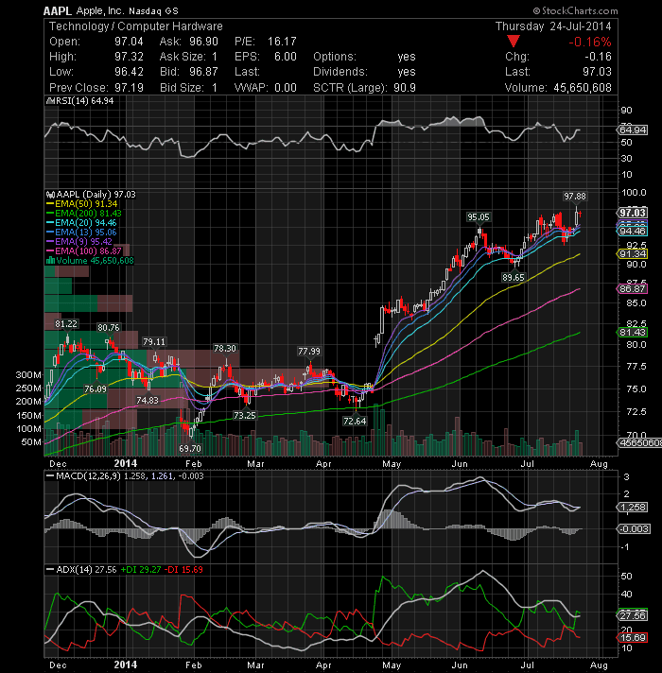This screenshot has height=673, width=662.
Task: Click the 77.99 price label
Action: click(309, 352)
